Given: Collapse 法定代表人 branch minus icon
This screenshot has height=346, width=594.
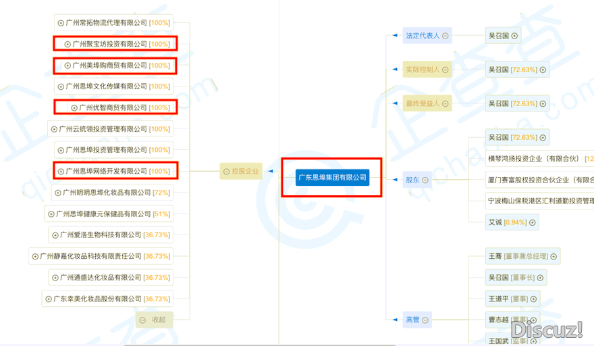Looking at the screenshot, I should point(446,36).
